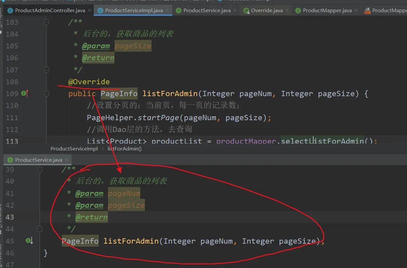The image size is (407, 268).
Task: Click the Override.java annotation file icon
Action: coord(246,11)
